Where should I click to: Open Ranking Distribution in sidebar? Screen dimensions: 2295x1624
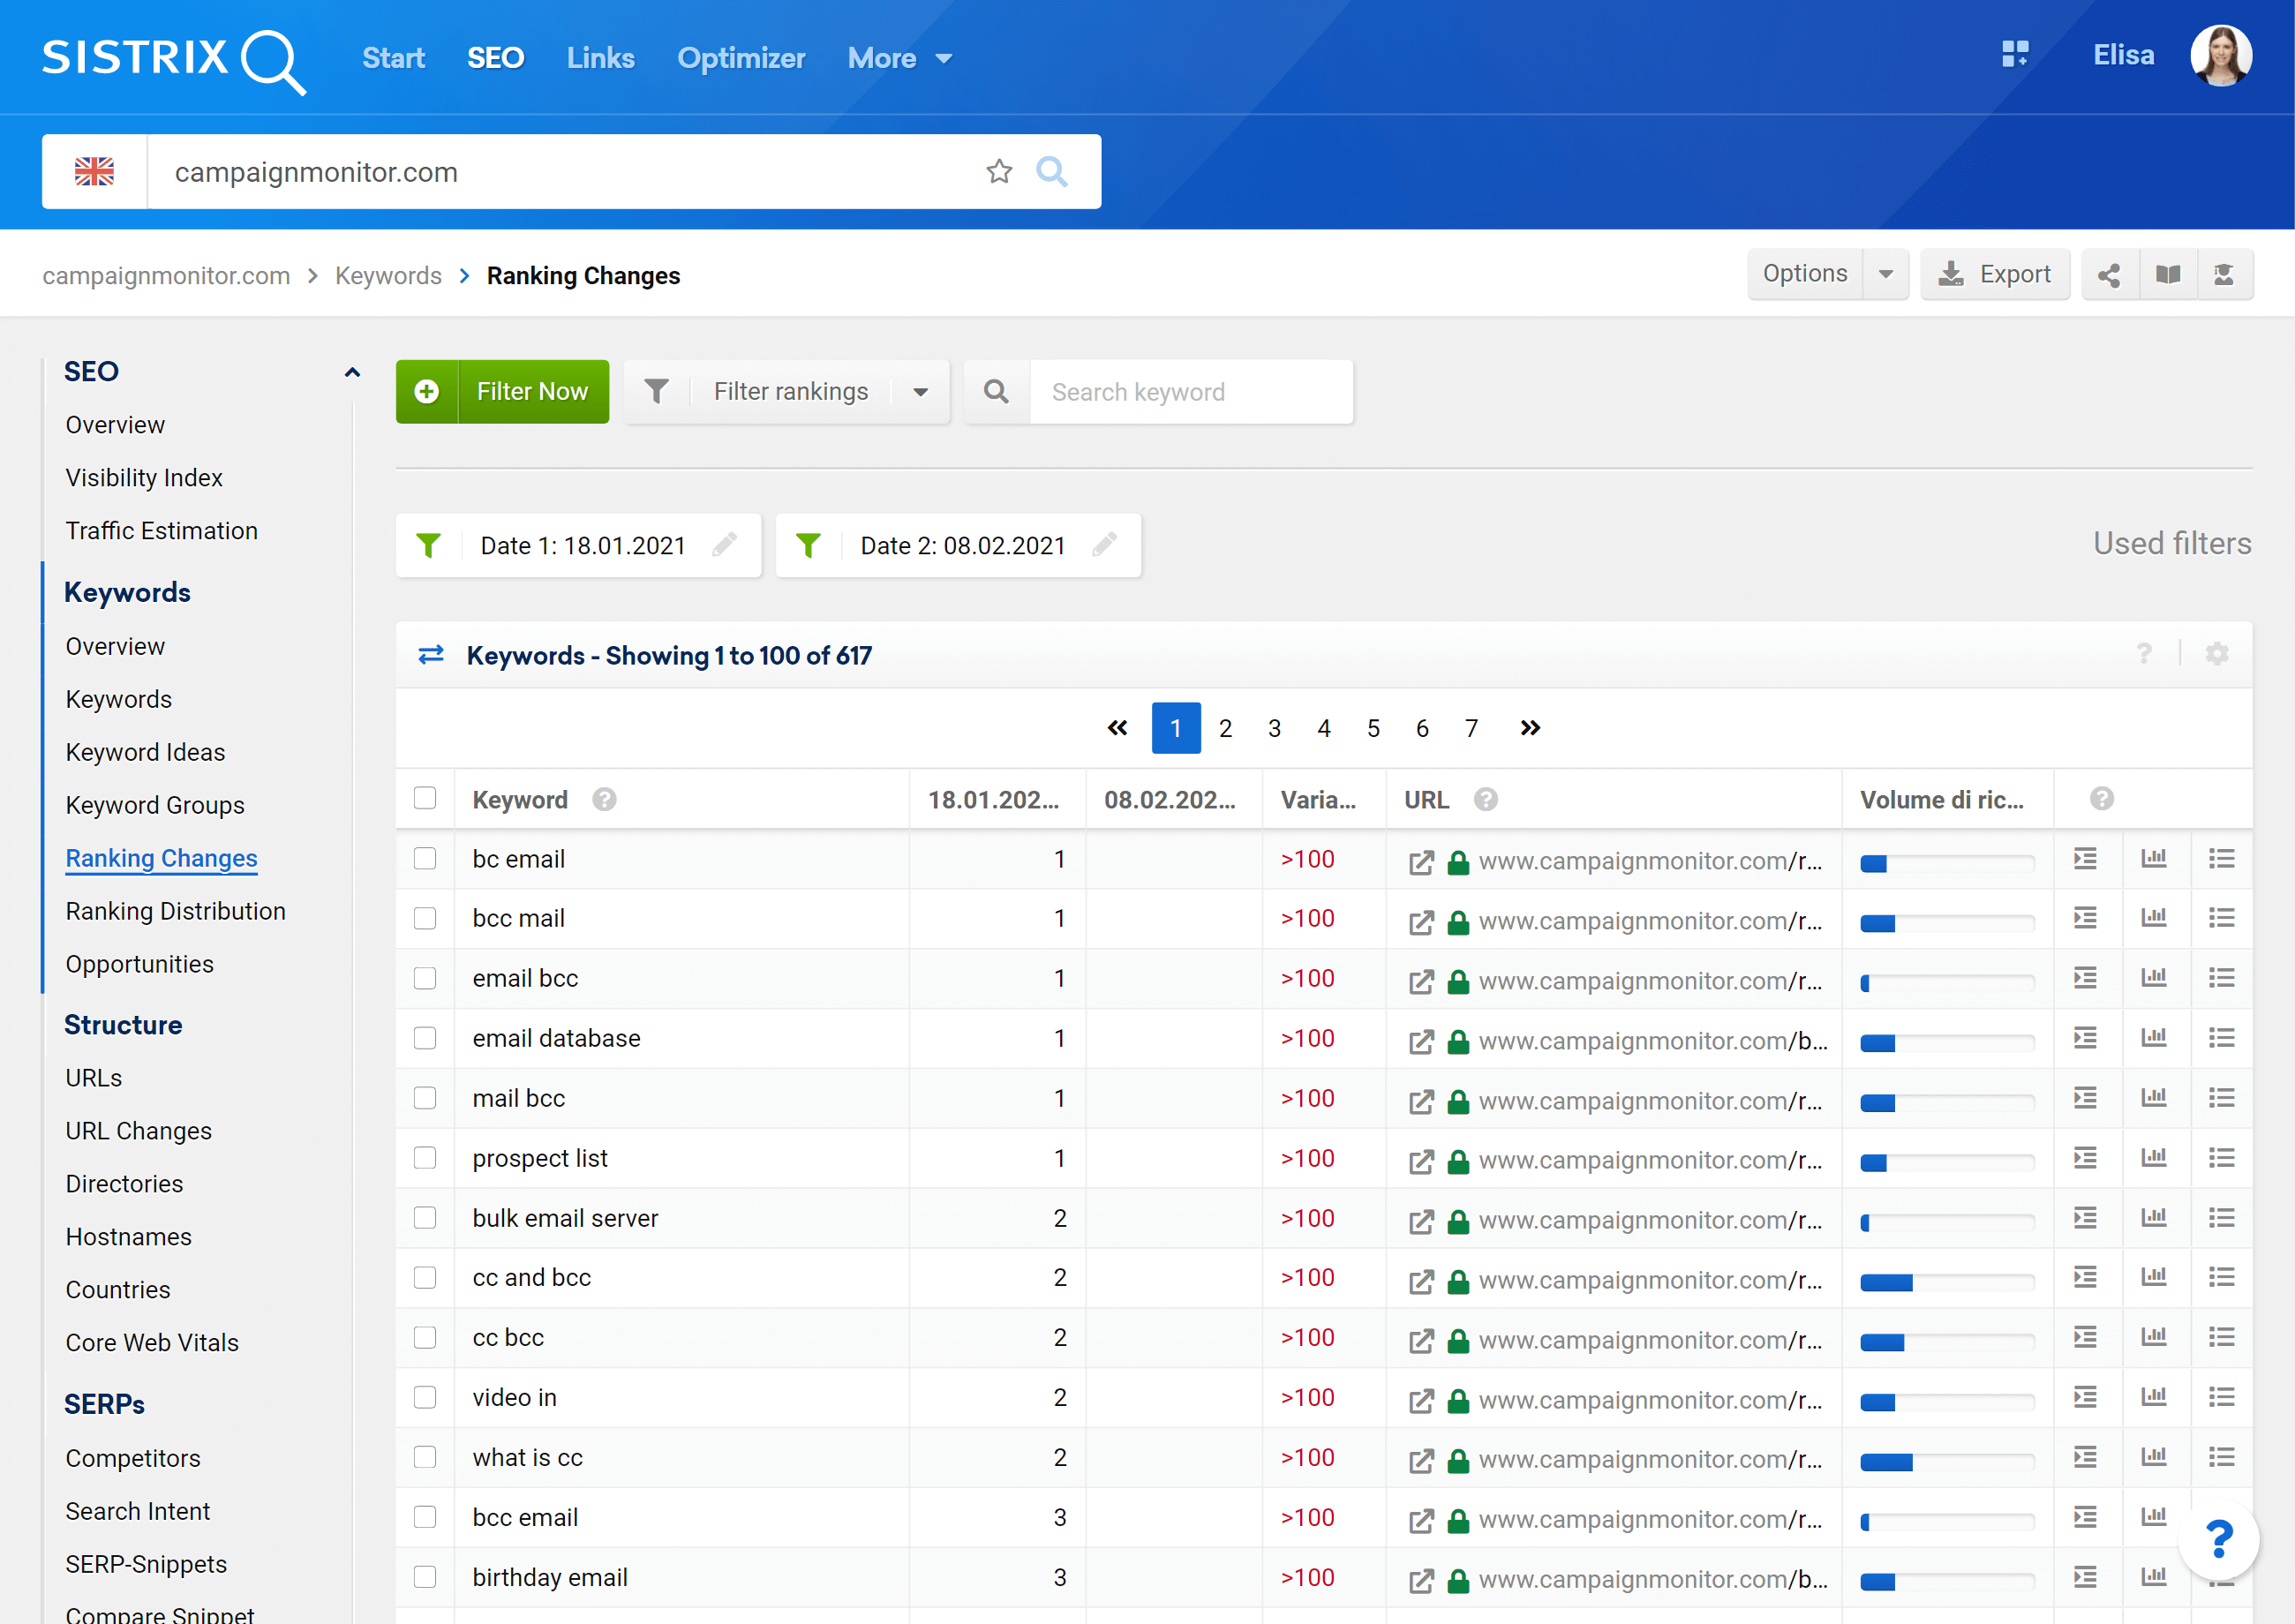175,911
